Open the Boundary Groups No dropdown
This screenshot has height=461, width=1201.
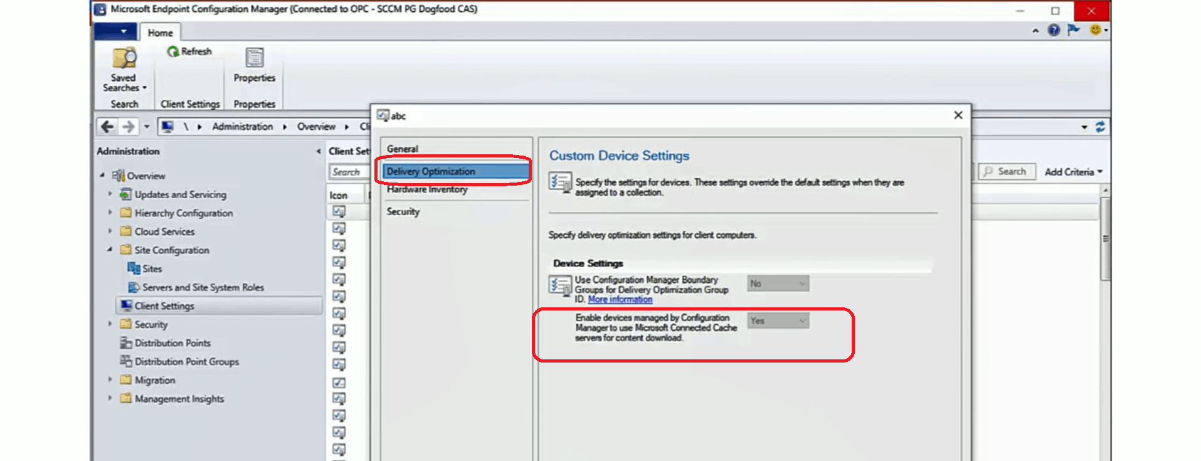[x=778, y=283]
